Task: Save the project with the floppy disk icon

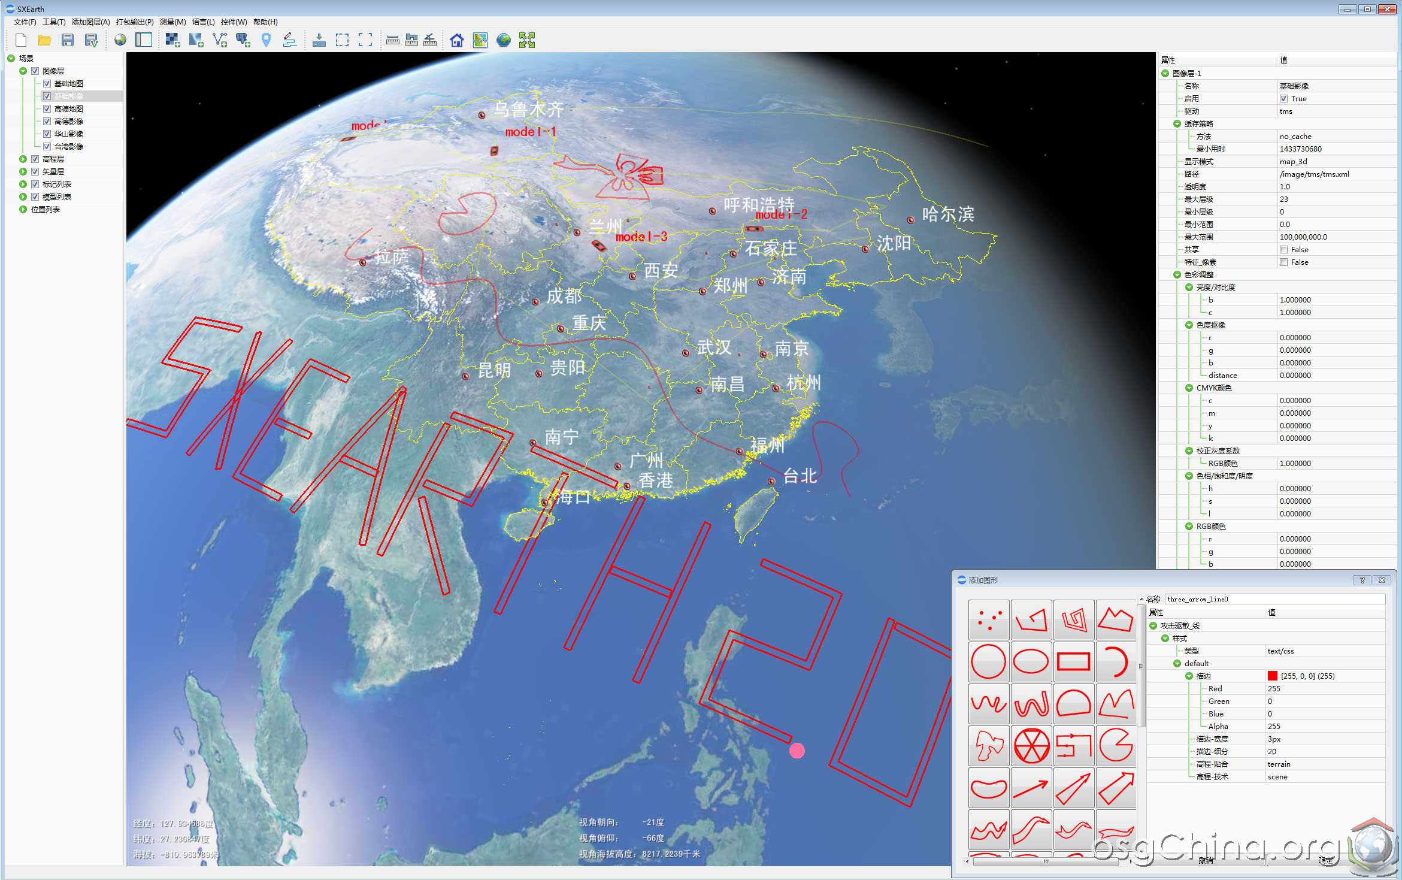Action: click(x=68, y=40)
